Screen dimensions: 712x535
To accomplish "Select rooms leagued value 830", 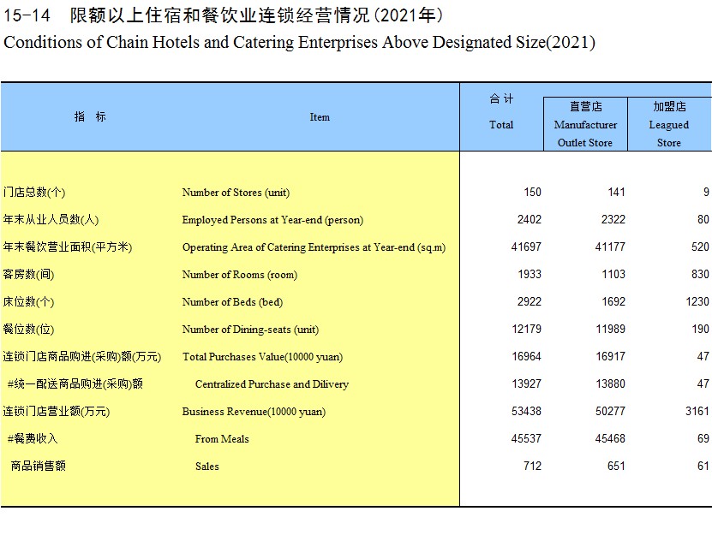I will click(700, 274).
